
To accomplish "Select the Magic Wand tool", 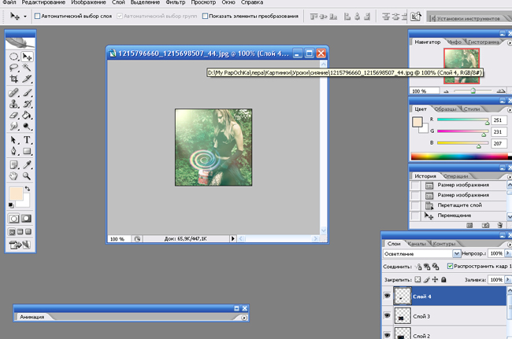I will pos(27,68).
